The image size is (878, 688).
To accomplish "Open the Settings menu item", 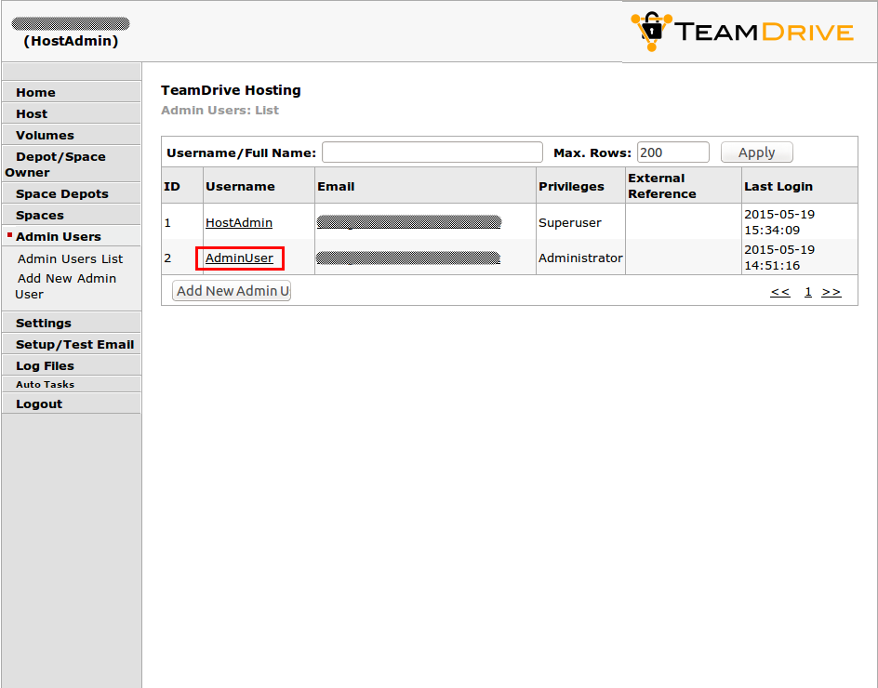I will coord(44,323).
